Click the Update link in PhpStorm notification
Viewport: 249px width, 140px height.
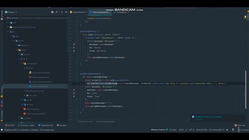tap(198, 119)
